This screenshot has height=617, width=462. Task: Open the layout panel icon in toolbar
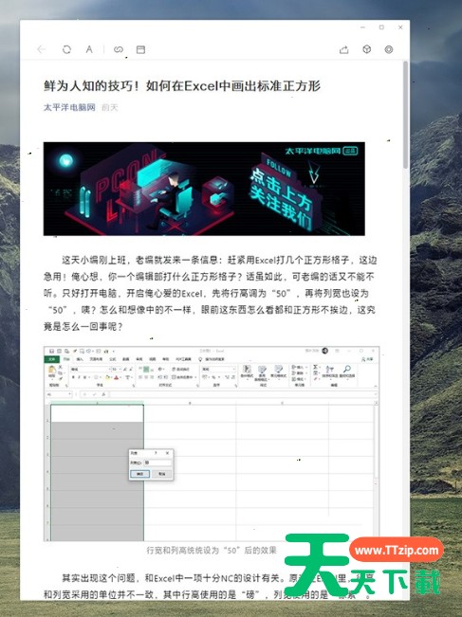140,49
